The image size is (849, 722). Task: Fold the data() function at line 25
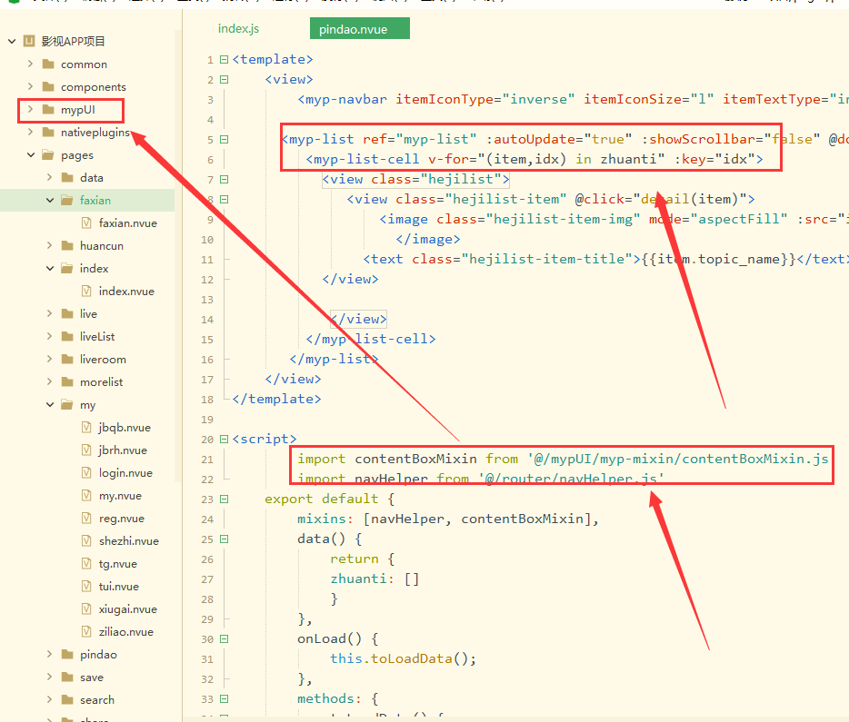(x=225, y=539)
